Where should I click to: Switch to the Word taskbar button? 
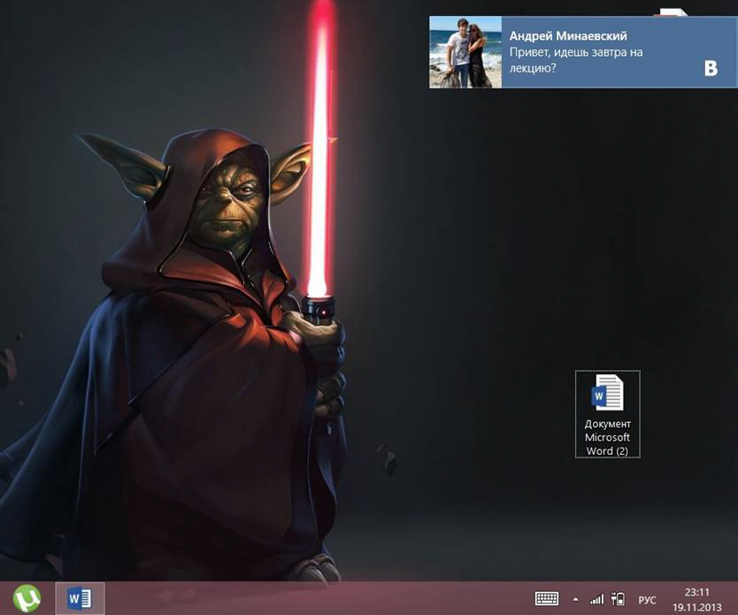point(80,598)
